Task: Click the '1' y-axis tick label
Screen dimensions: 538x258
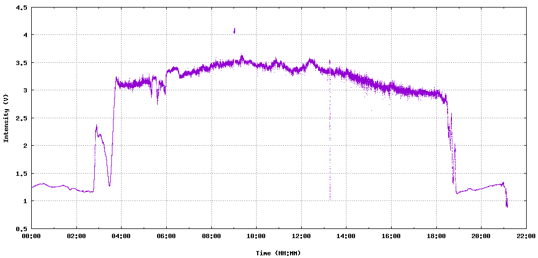Action: pos(25,201)
